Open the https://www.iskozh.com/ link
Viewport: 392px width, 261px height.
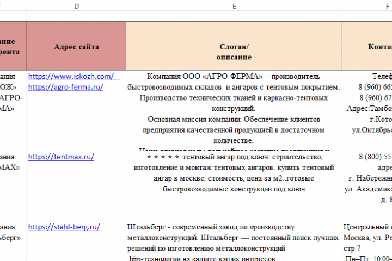click(x=71, y=77)
